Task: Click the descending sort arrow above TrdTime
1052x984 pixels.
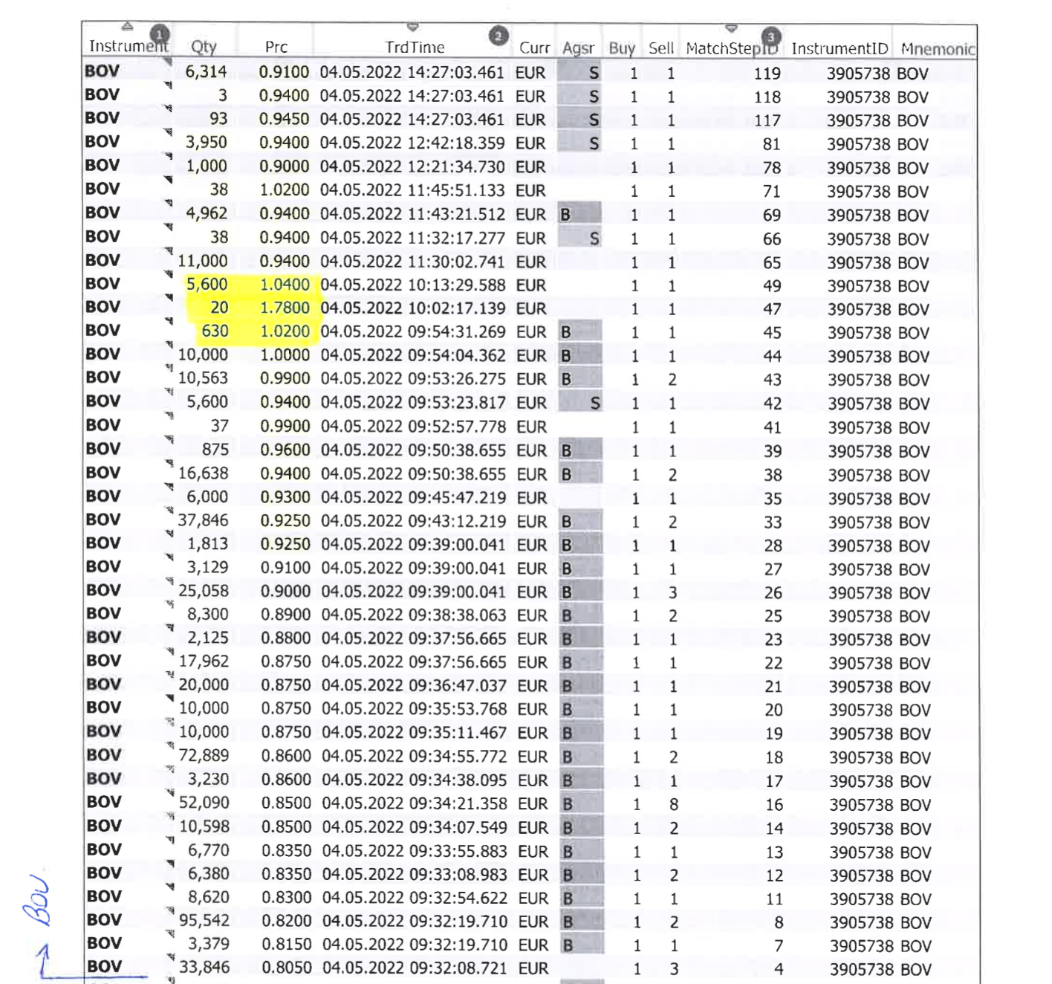Action: click(414, 27)
